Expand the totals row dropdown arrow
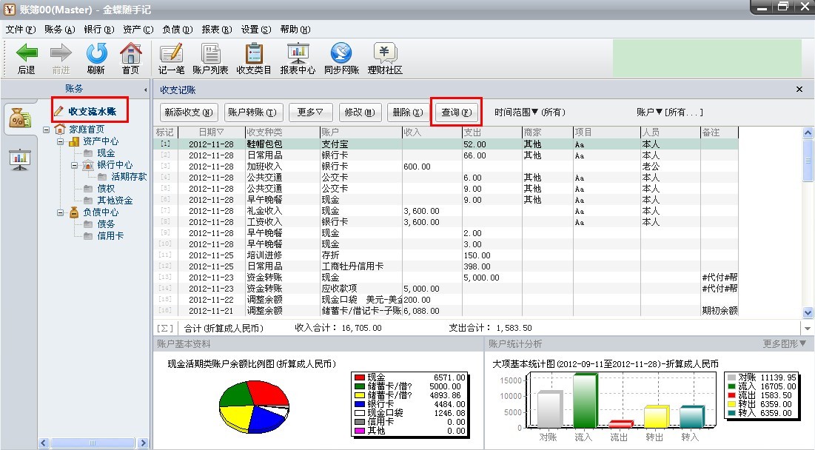 [807, 329]
